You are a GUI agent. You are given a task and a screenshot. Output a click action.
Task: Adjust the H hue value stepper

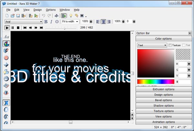click(189, 64)
